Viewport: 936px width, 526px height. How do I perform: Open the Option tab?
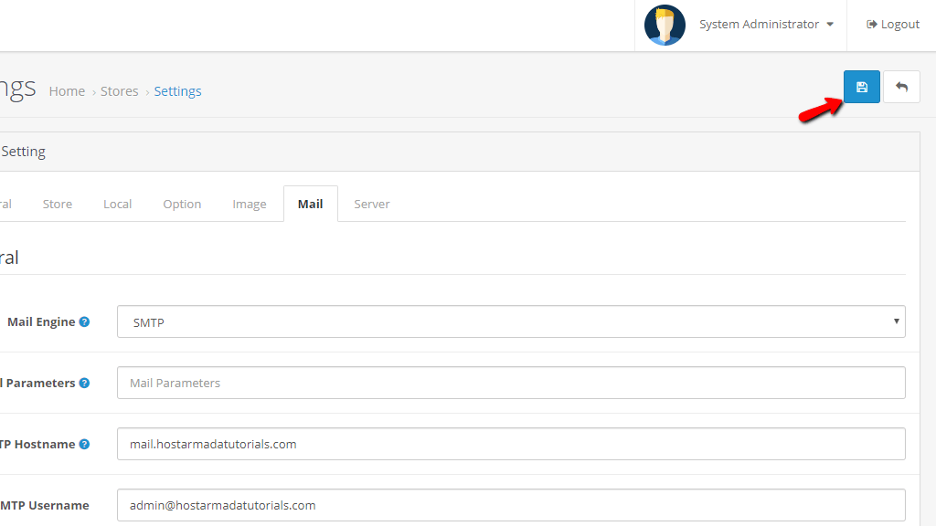182,204
